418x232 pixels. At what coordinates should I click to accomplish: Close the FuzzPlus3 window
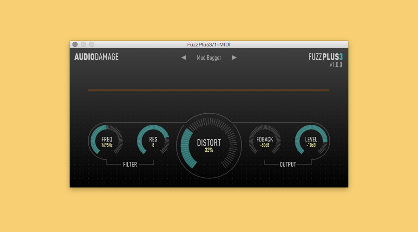coord(75,44)
